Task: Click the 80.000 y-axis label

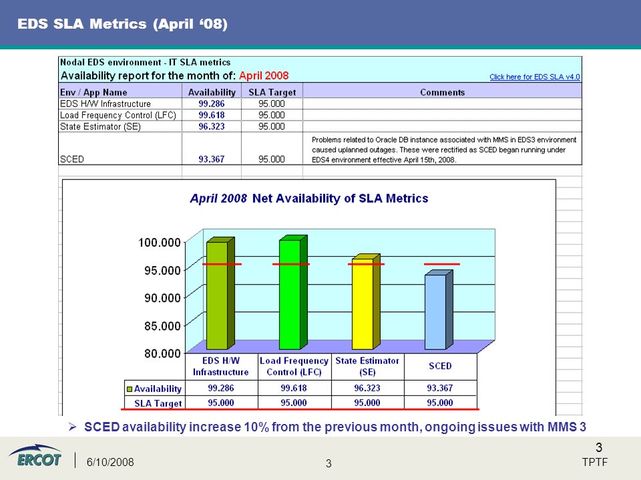Action: click(x=162, y=353)
